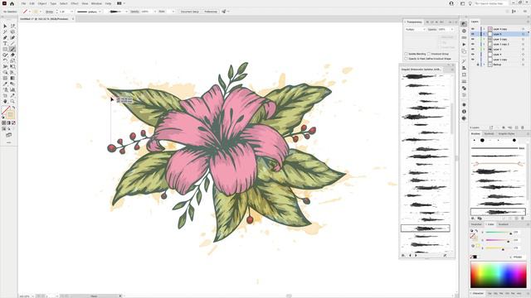The width and height of the screenshot is (531, 298).
Task: Select the Gradient tool
Action: 12,78
